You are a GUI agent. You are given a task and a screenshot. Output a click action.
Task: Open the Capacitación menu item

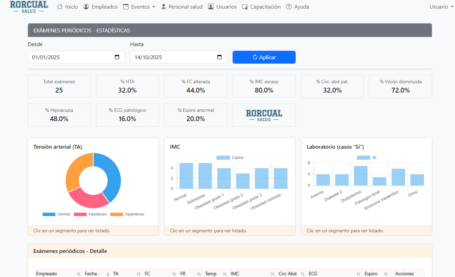[261, 7]
